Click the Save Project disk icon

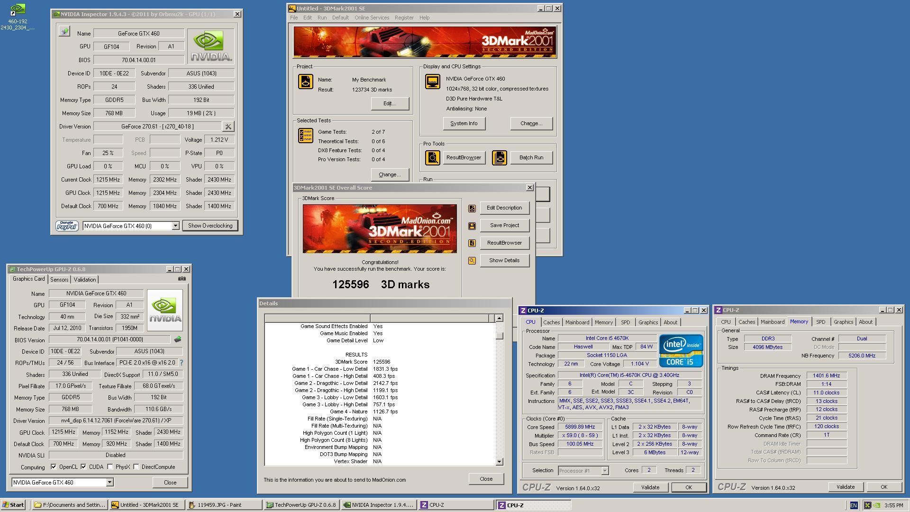pos(472,226)
